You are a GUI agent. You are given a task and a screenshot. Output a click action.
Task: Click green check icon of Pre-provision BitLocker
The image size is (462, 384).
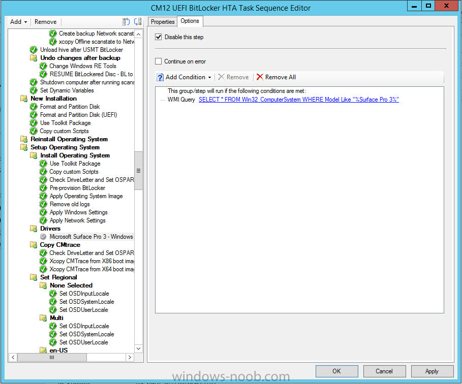tap(43, 188)
